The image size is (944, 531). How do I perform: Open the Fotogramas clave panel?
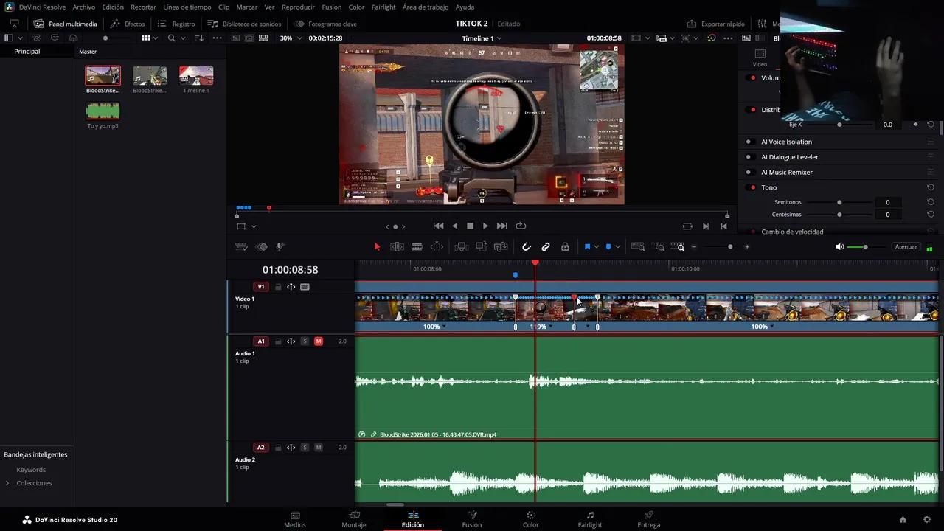tap(326, 24)
